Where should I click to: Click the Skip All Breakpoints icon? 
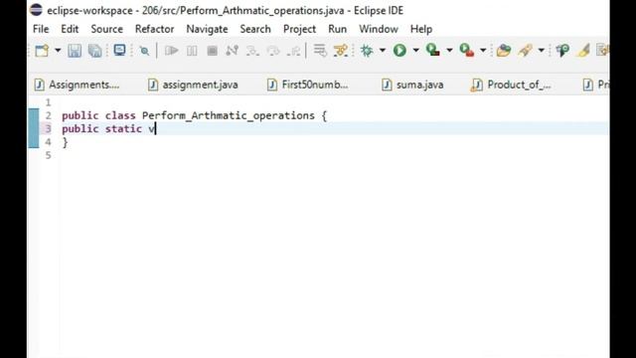pos(144,51)
